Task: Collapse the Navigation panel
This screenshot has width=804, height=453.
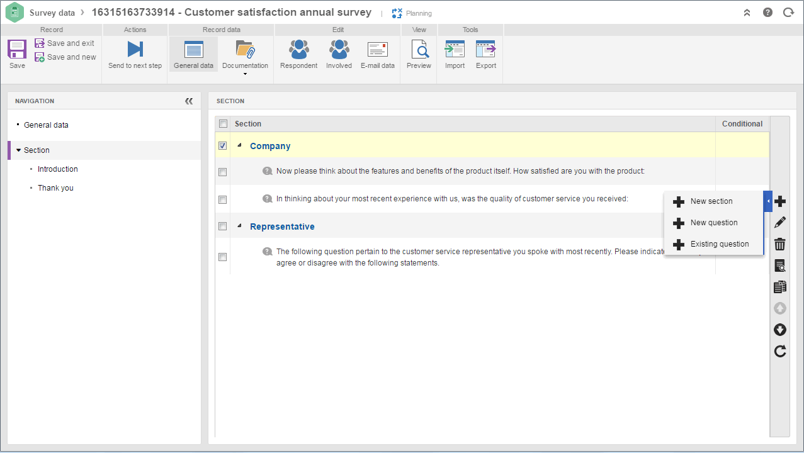Action: (189, 101)
